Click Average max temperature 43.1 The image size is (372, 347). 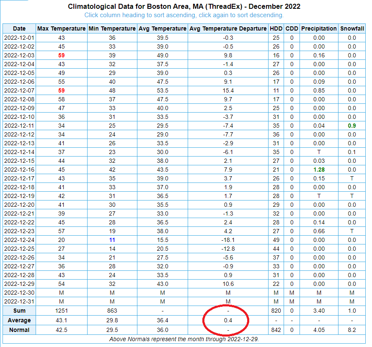[x=62, y=321]
